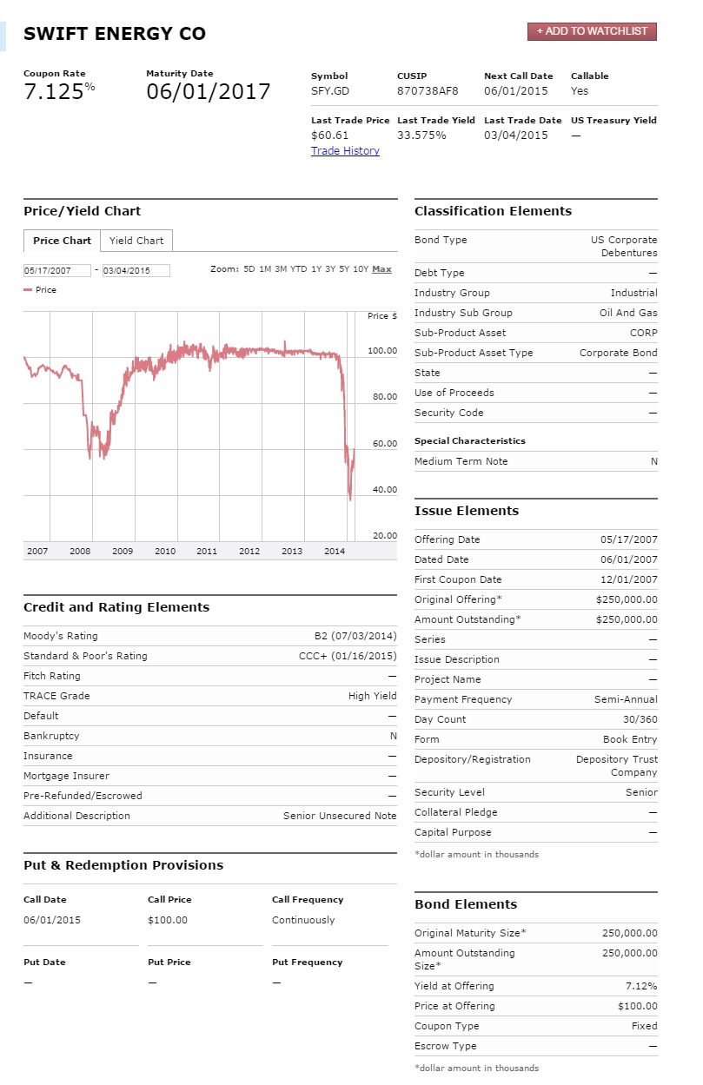Viewport: 703px width, 1085px height.
Task: Click the SWIFT ENERGY CO heading
Action: coord(115,34)
